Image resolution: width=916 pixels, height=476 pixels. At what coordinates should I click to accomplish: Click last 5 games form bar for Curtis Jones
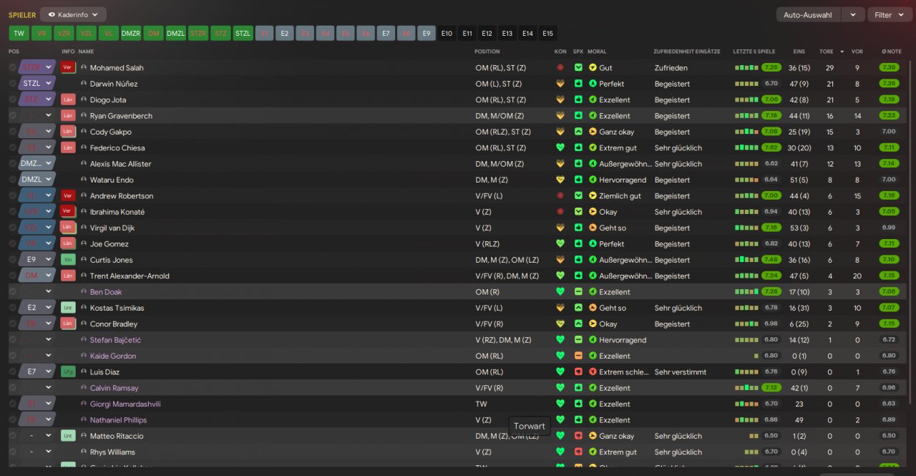click(x=746, y=260)
